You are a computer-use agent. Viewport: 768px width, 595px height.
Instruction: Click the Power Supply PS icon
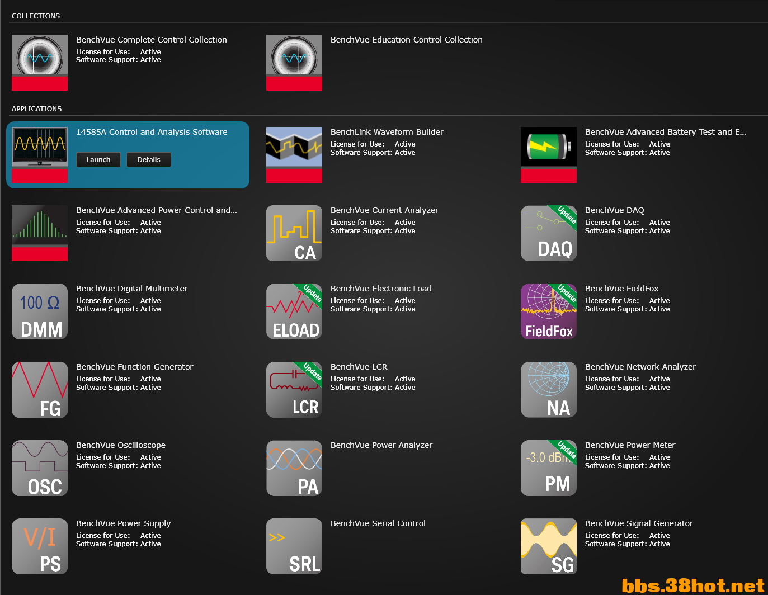40,546
